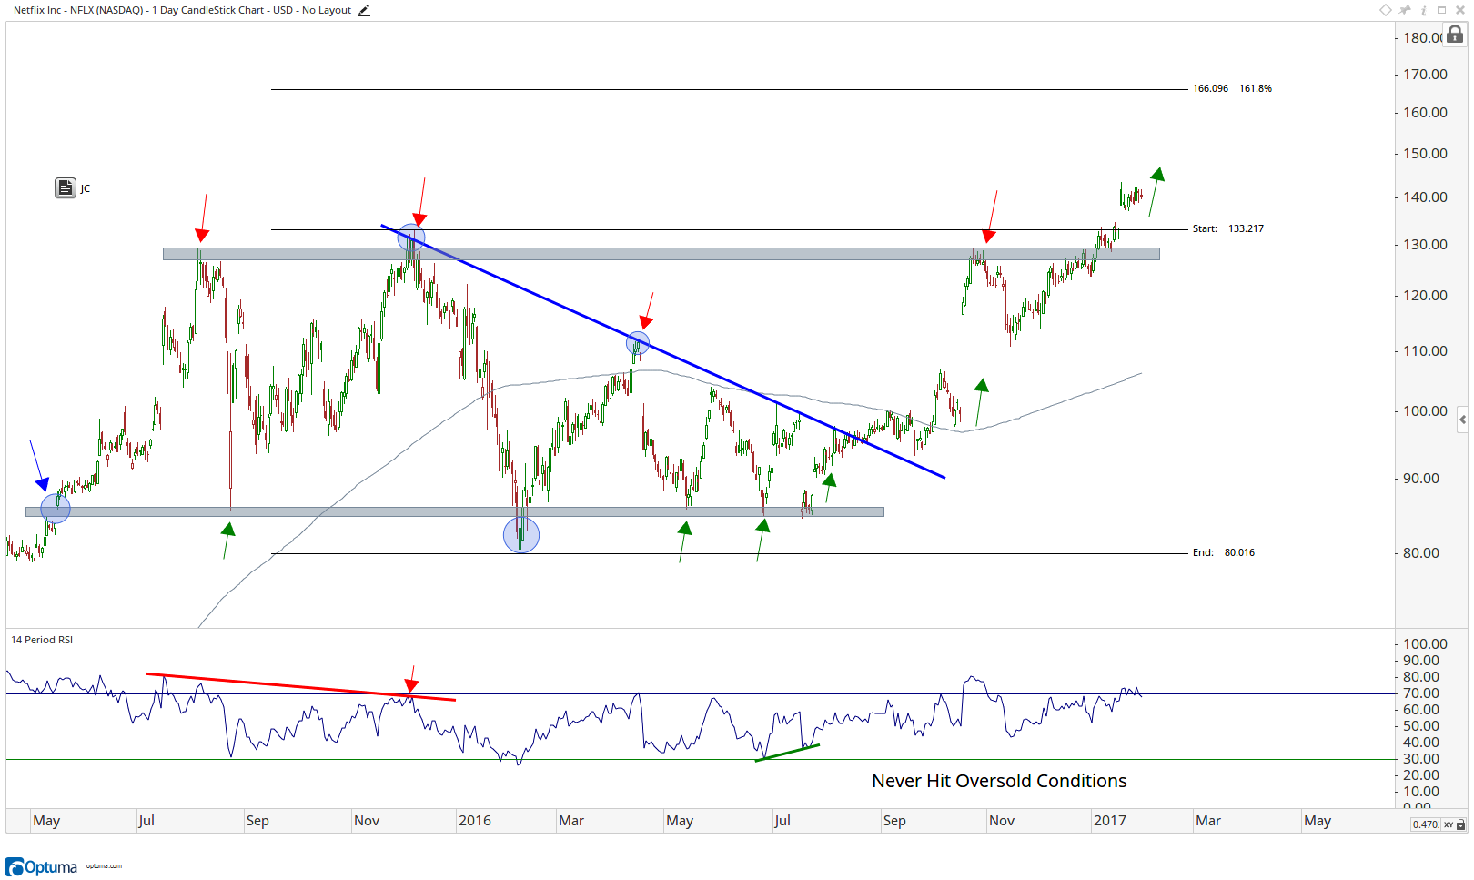1474x880 pixels.
Task: Select the 166.096 161.8% Fibonacci level label
Action: 1232,88
